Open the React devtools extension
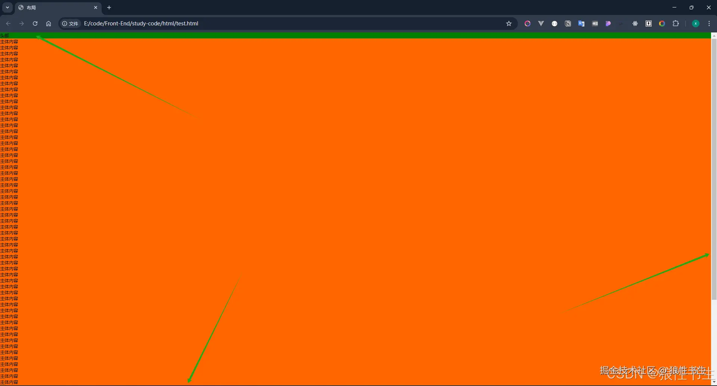This screenshot has height=386, width=717. [635, 24]
